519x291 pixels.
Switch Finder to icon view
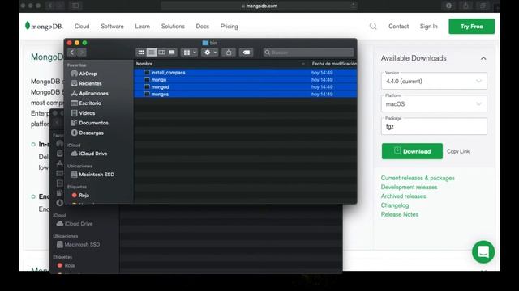coord(141,52)
